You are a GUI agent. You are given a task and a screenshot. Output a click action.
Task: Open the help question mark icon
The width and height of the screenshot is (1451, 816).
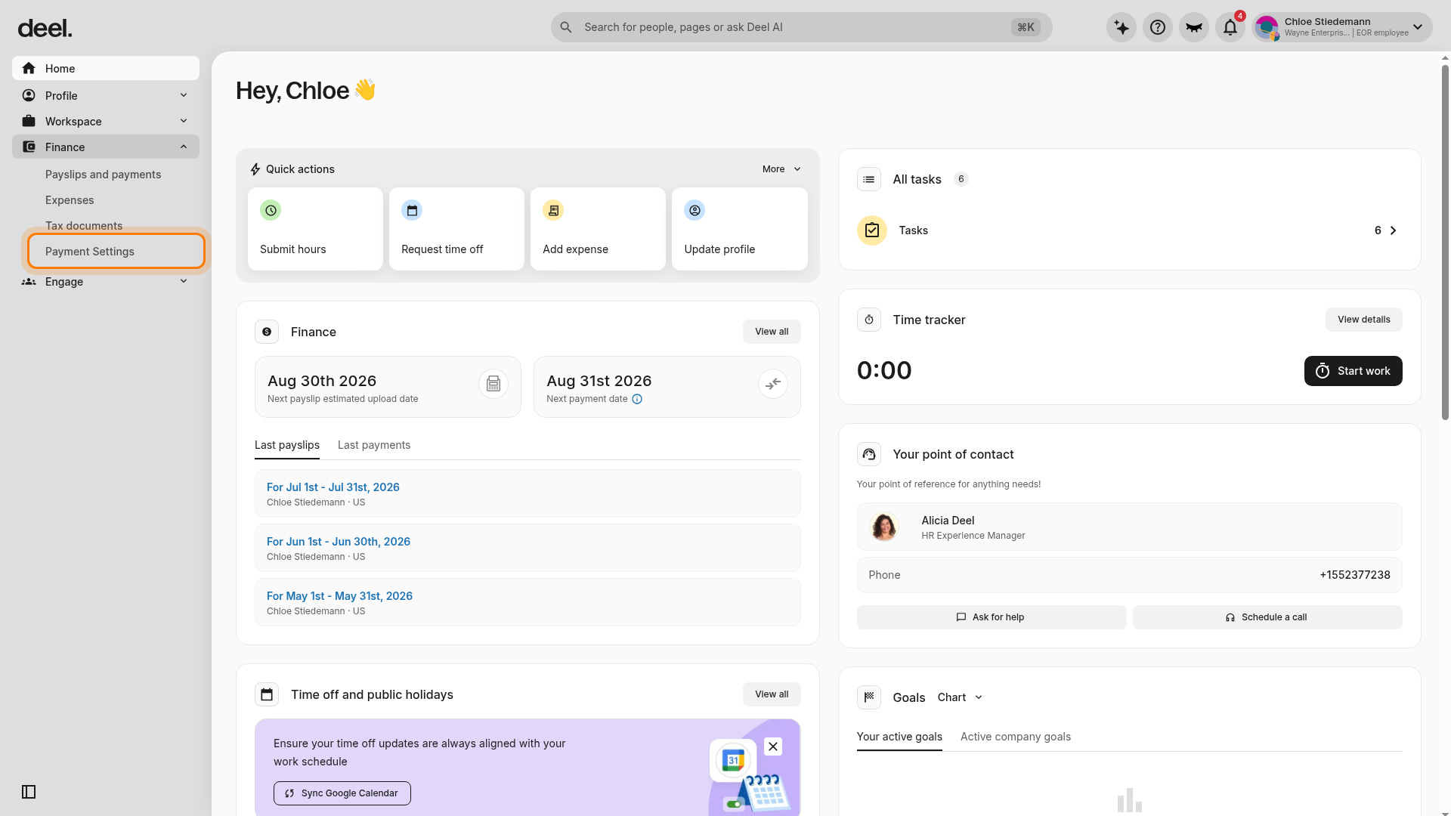(x=1158, y=27)
